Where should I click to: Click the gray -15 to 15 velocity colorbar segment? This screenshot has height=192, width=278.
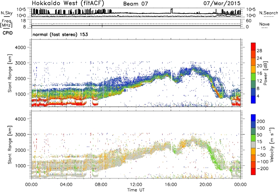[253, 145]
